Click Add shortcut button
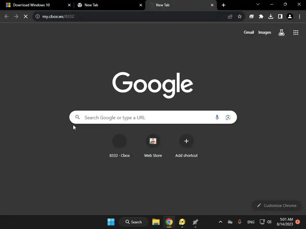Viewport: 306px width, 229px height. tap(186, 146)
